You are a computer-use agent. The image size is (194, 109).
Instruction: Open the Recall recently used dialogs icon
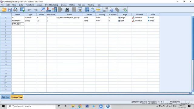(x=22, y=10)
